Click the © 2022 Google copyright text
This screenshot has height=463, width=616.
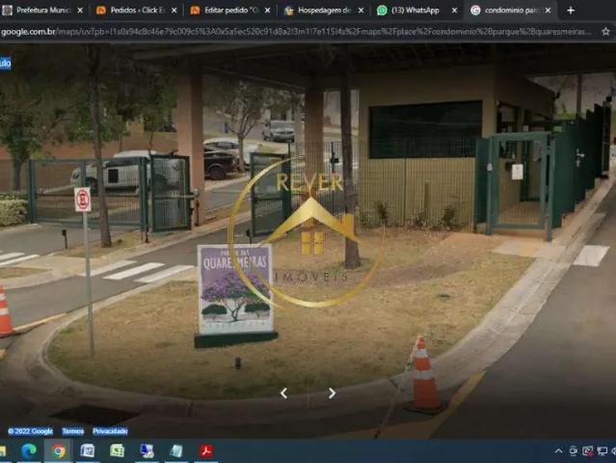click(30, 431)
